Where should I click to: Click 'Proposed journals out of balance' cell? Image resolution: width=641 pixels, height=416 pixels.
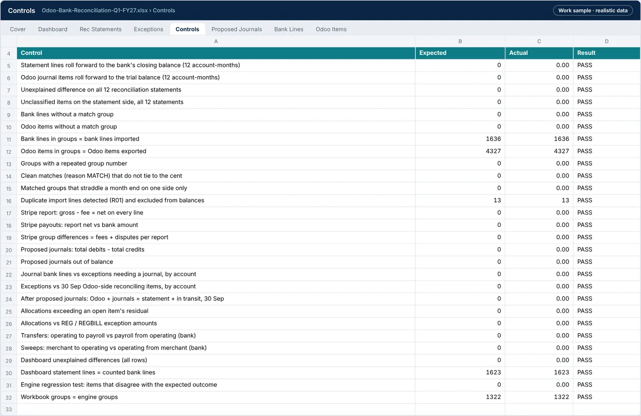tap(216, 262)
